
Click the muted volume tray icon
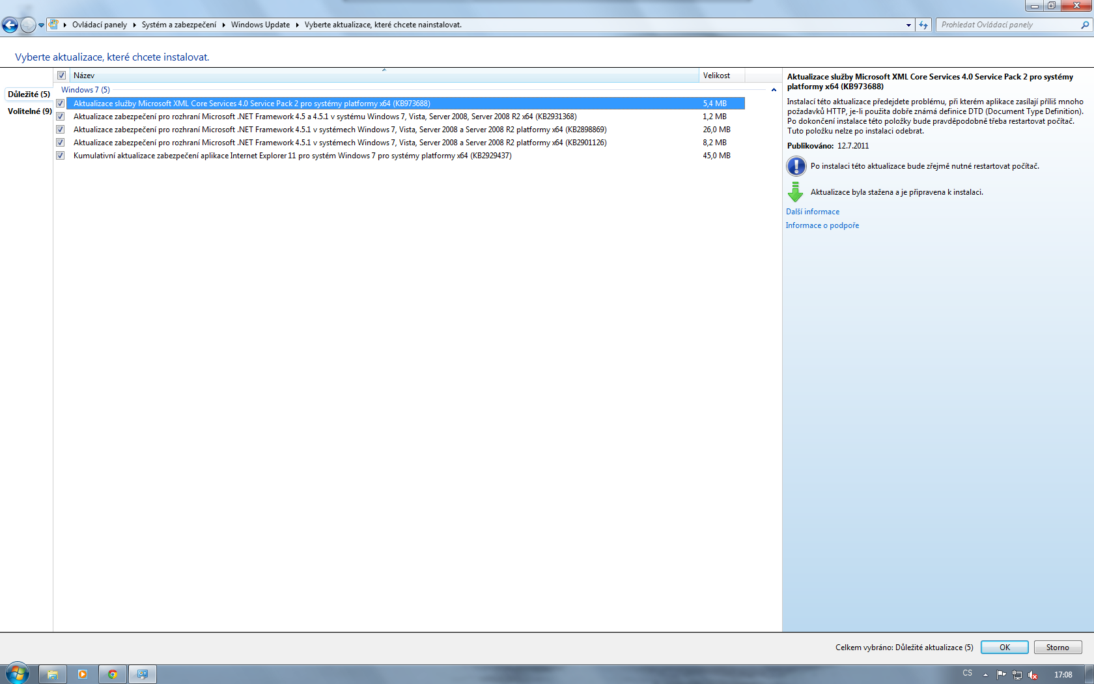click(x=1033, y=674)
